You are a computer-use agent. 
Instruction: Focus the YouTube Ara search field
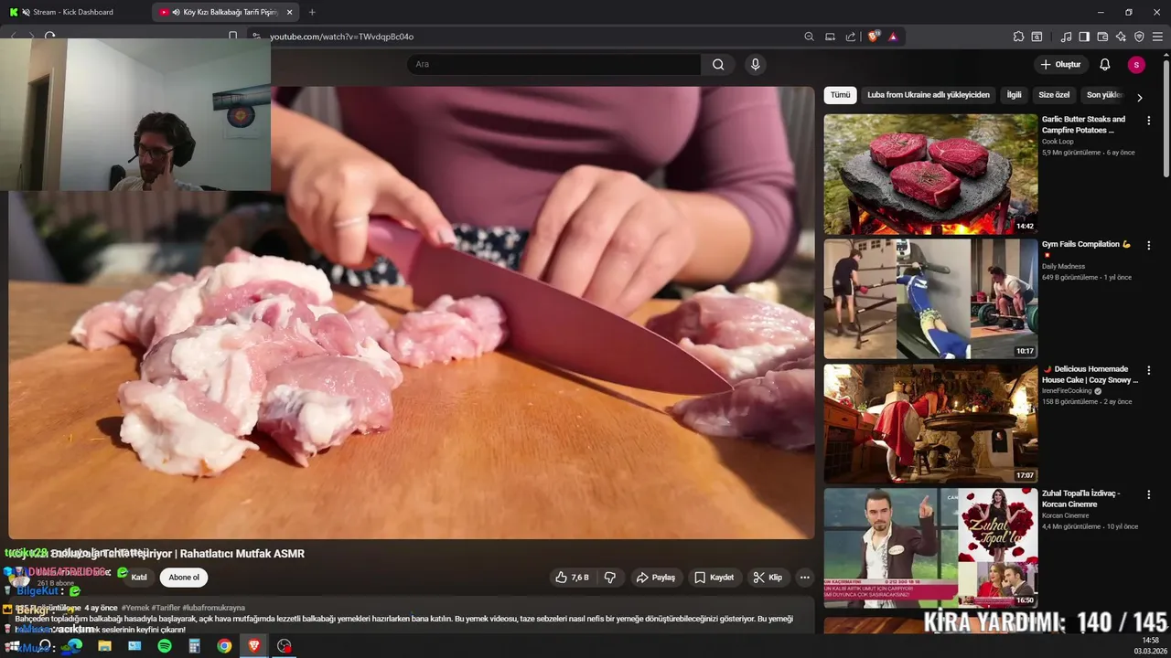[553, 64]
